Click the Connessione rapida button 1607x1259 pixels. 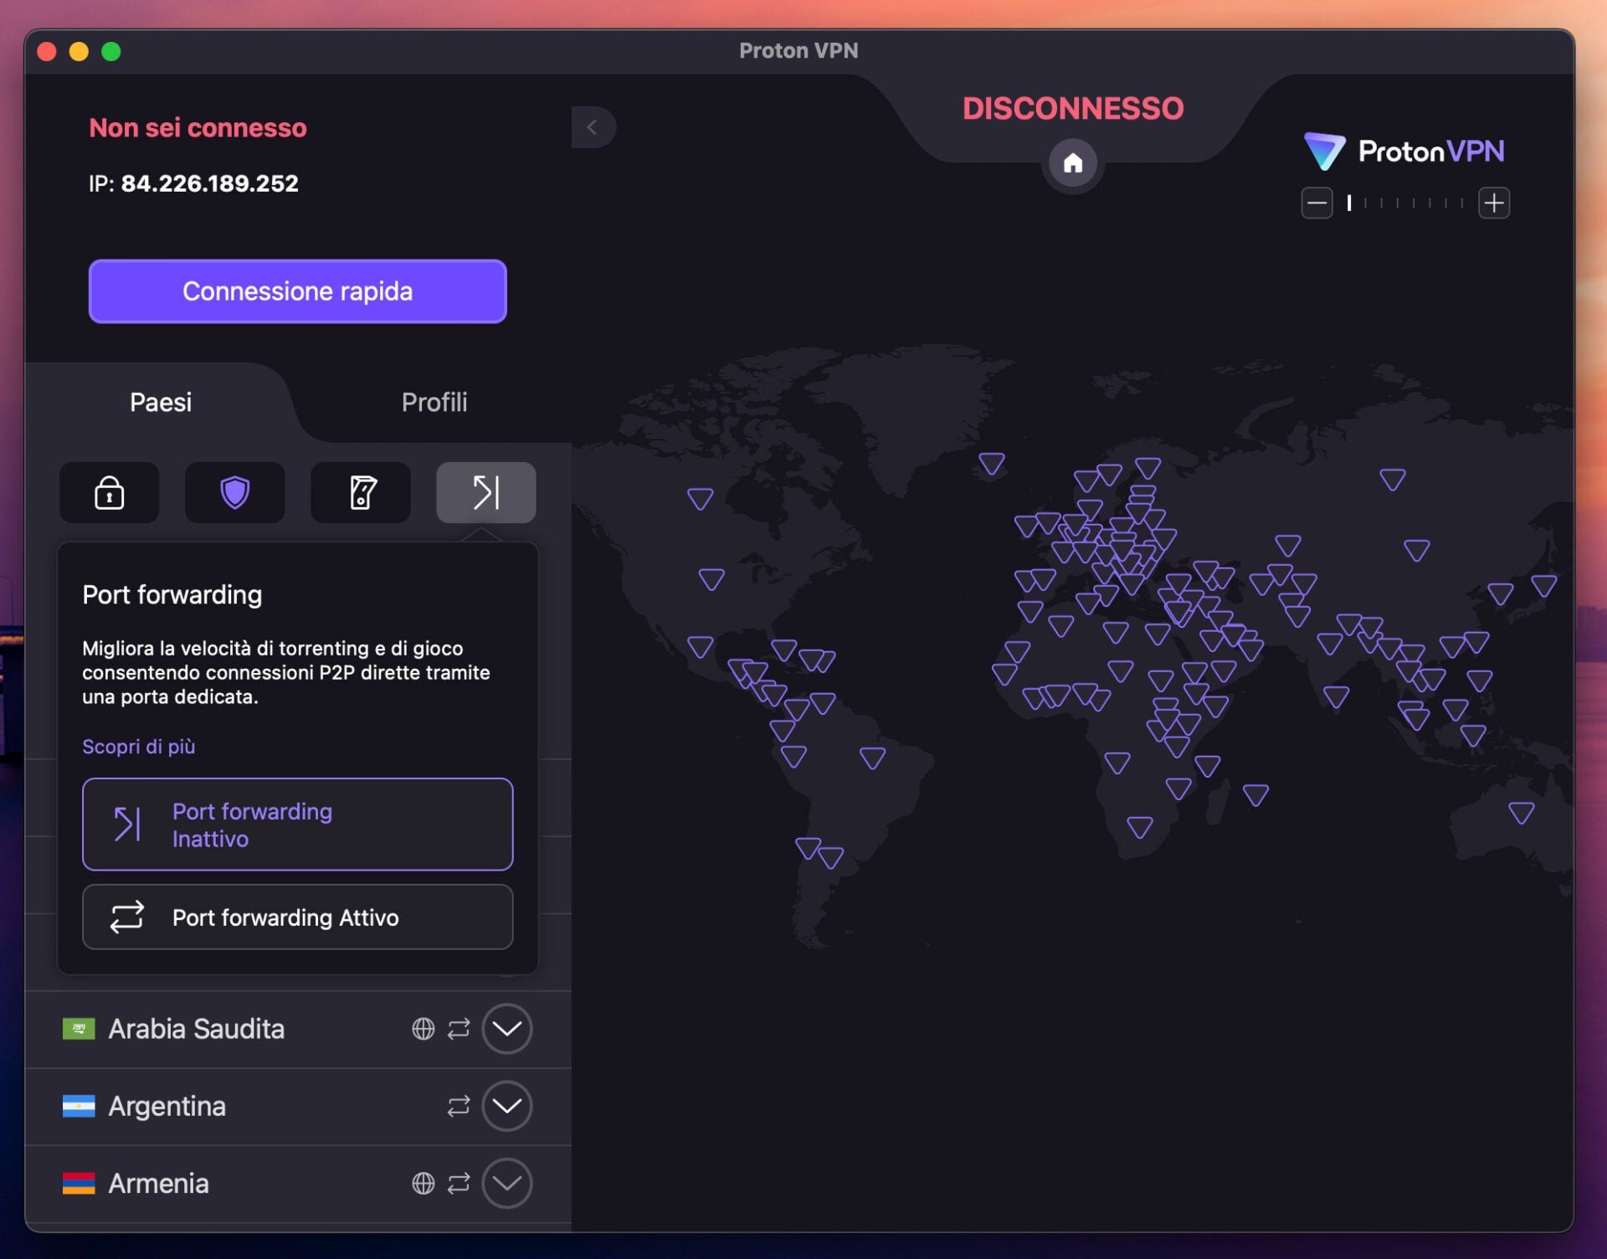297,291
